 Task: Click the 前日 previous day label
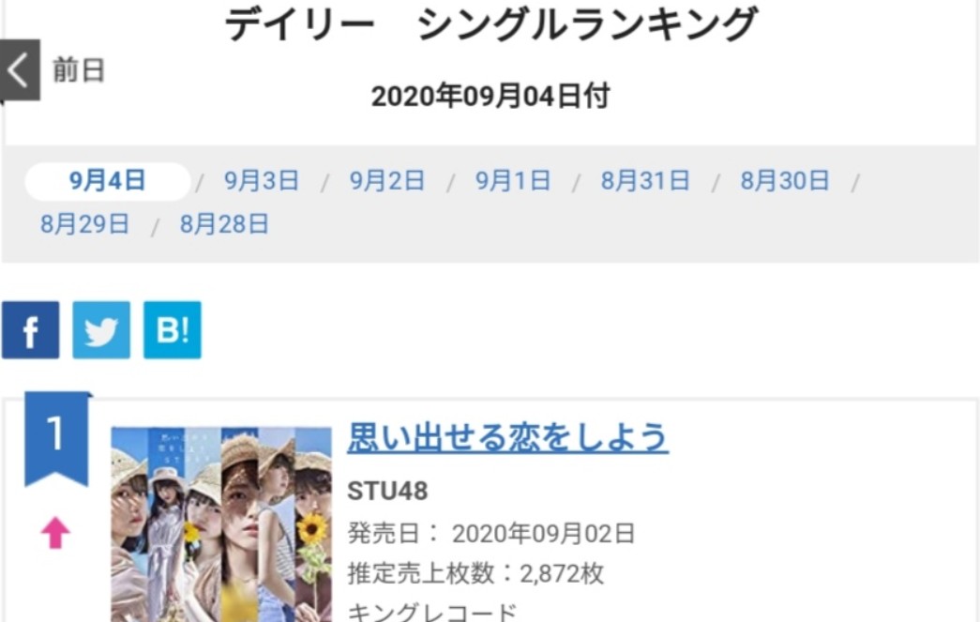pos(79,70)
